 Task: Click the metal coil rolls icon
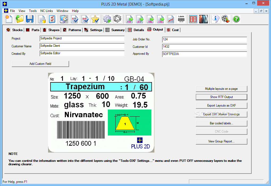coord(204,19)
